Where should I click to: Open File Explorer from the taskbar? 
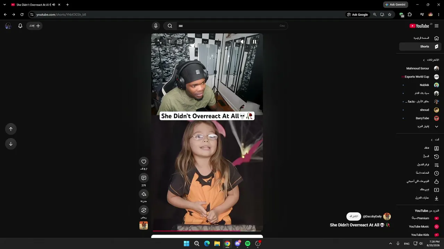coord(217,243)
